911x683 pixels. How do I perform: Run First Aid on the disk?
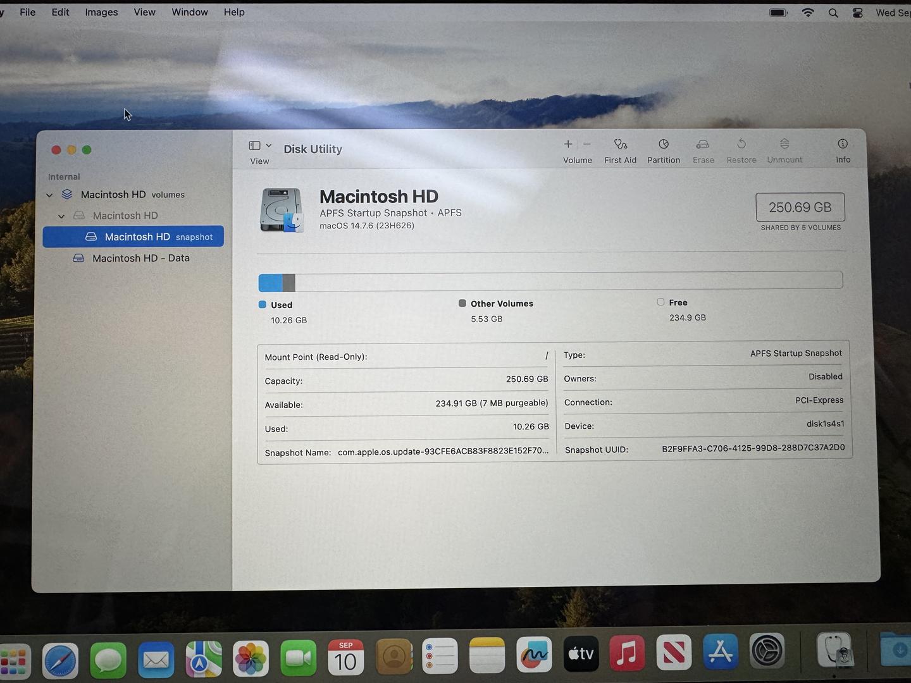[x=620, y=144]
